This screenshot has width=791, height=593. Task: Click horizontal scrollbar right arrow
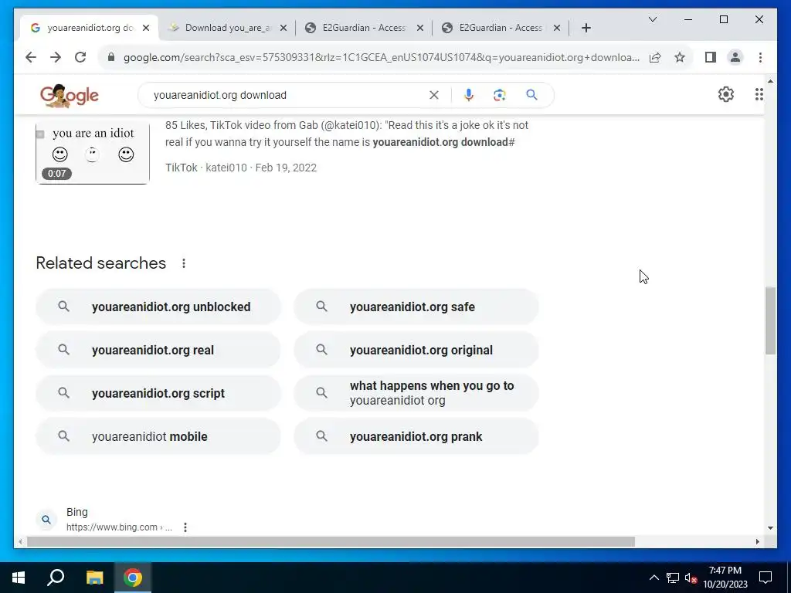click(757, 541)
